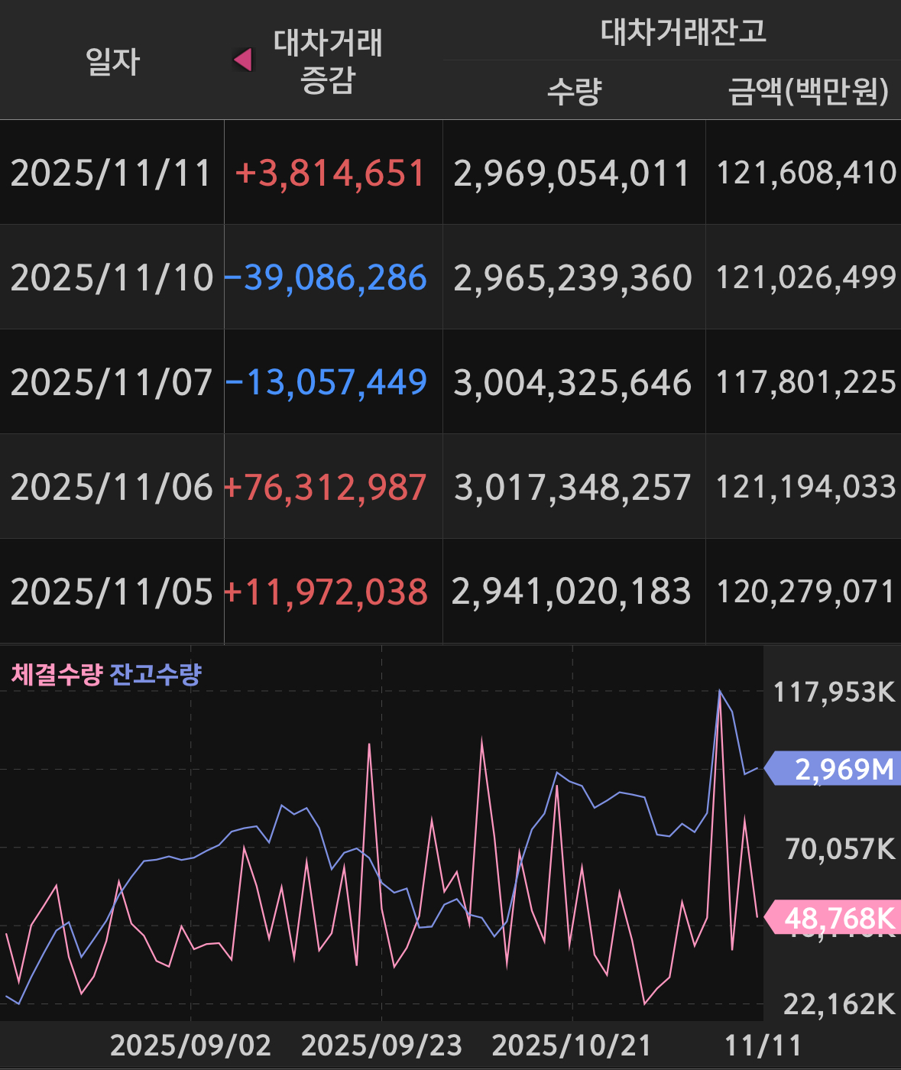901x1070 pixels.
Task: Click the 2025/09/23 chart date label
Action: [x=381, y=1046]
